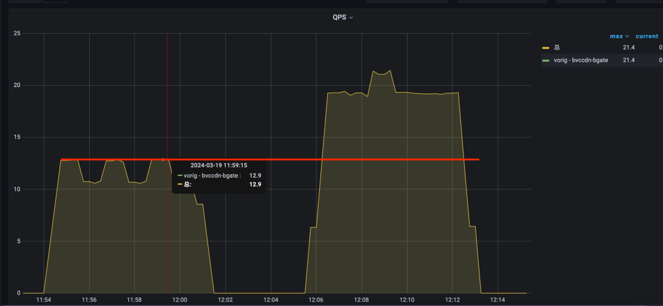Click the chevron next to QPS title

351,18
